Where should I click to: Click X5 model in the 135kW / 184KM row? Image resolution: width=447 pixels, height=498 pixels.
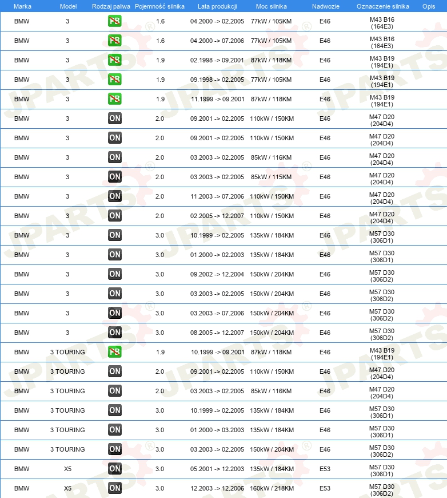click(x=67, y=469)
